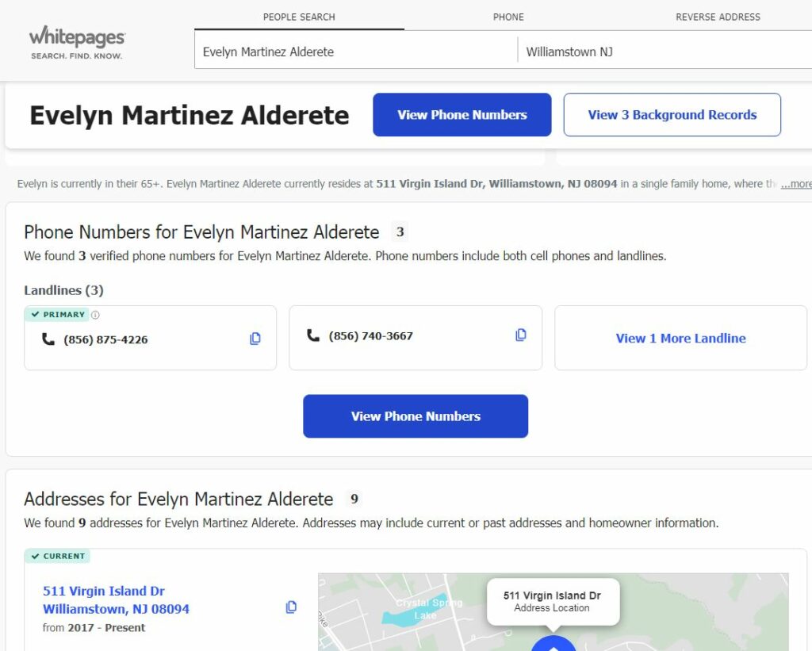Click the CURRENT address badge
Viewport: 812px width, 651px height.
[x=57, y=556]
